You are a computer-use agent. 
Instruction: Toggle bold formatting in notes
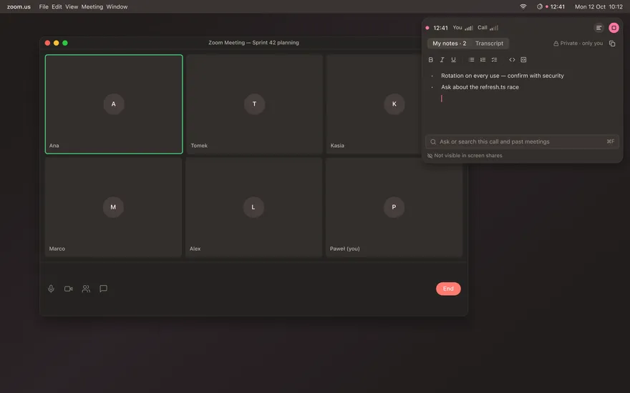(431, 60)
